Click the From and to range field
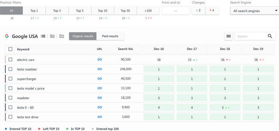This screenshot has width=279, height=131. pyautogui.click(x=176, y=10)
